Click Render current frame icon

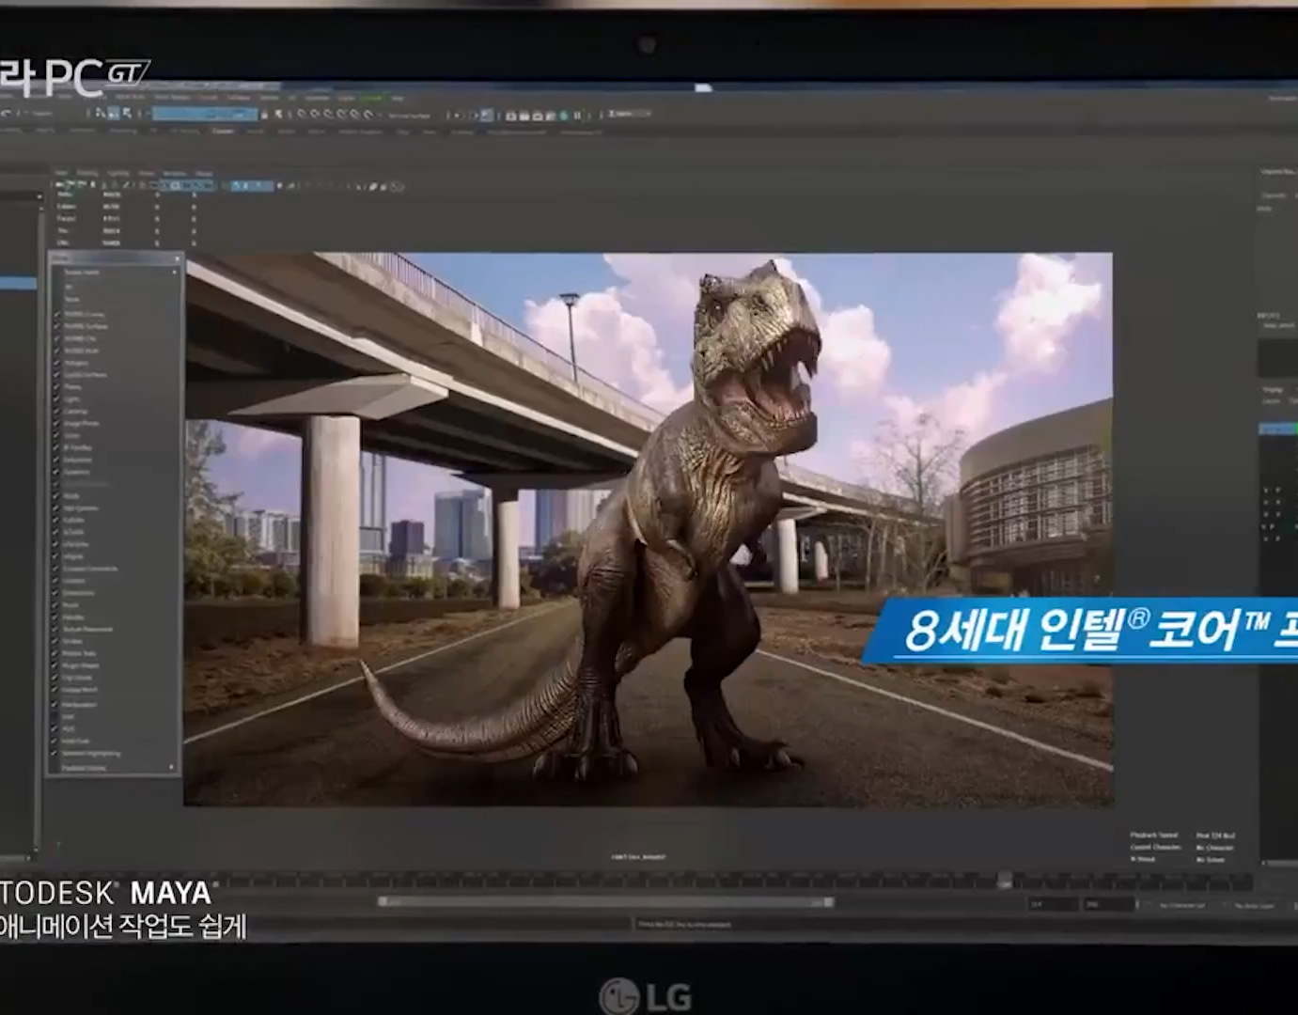(x=524, y=116)
